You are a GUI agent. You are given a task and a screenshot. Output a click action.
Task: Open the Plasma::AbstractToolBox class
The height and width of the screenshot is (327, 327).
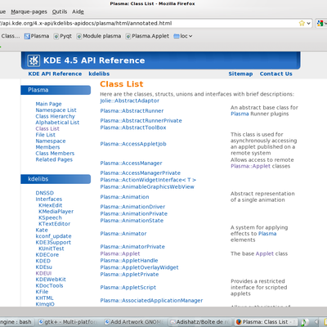133,128
